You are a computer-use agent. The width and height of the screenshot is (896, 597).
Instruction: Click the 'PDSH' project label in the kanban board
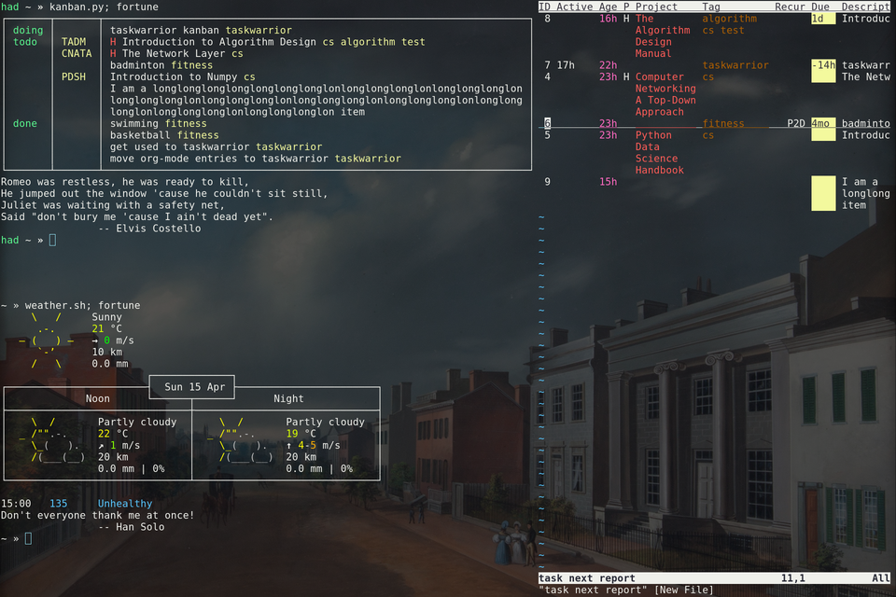(75, 77)
